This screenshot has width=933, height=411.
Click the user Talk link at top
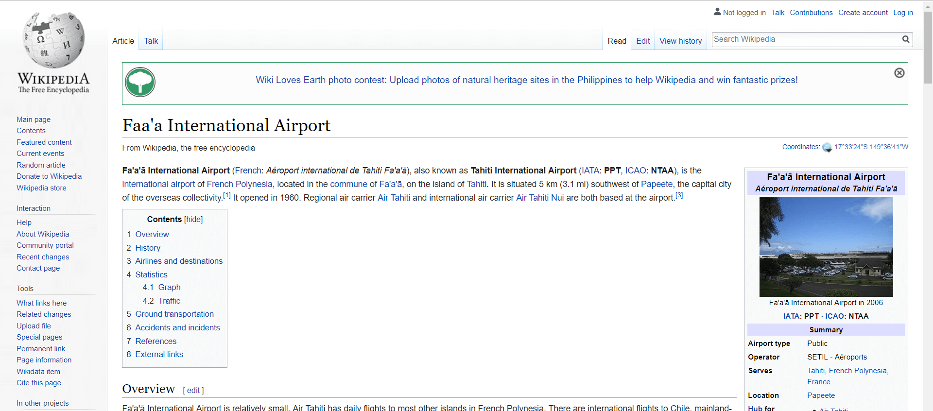click(x=778, y=13)
